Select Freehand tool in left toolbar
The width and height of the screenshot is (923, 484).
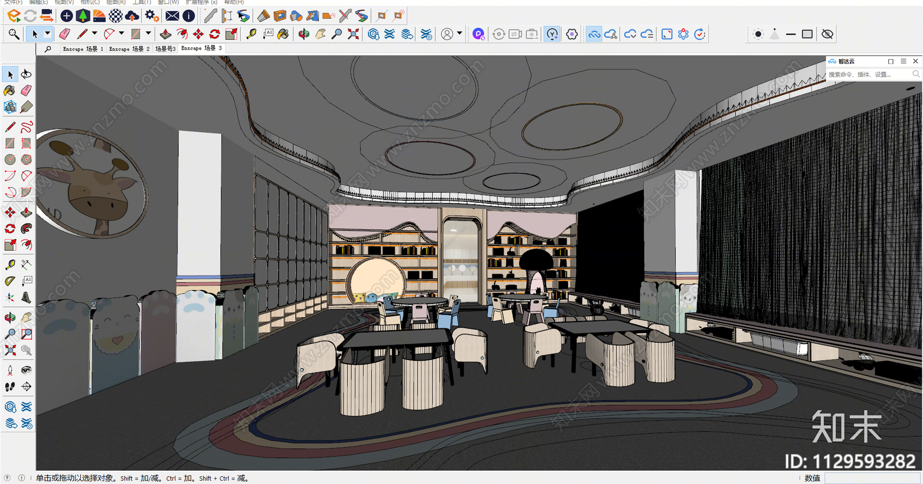[27, 127]
